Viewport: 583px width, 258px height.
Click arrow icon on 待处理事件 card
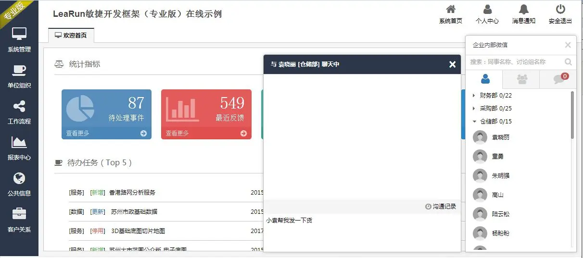(x=143, y=134)
